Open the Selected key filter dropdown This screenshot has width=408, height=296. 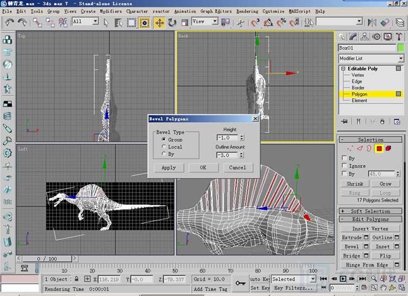(313, 279)
